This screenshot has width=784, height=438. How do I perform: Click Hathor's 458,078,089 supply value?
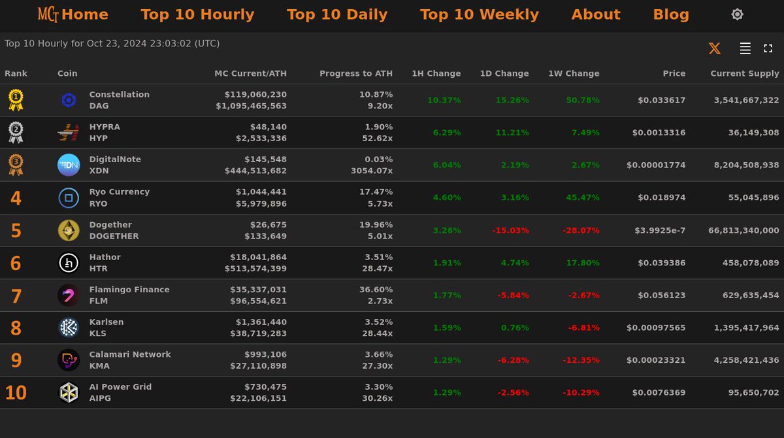749,263
